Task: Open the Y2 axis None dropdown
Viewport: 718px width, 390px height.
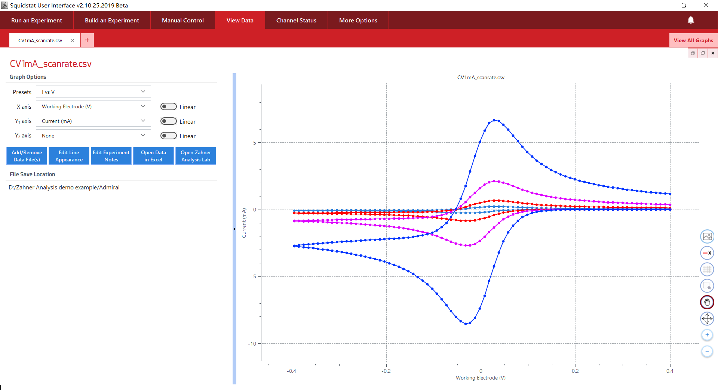Action: tap(93, 136)
